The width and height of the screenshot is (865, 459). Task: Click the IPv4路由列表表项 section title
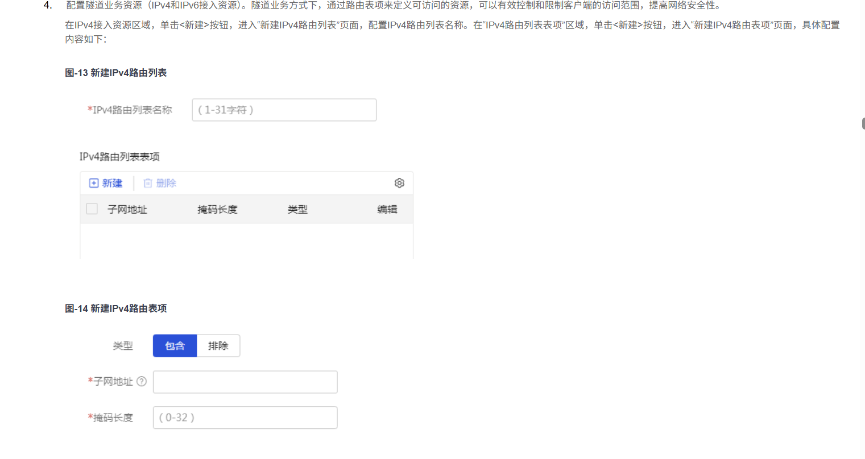[119, 157]
